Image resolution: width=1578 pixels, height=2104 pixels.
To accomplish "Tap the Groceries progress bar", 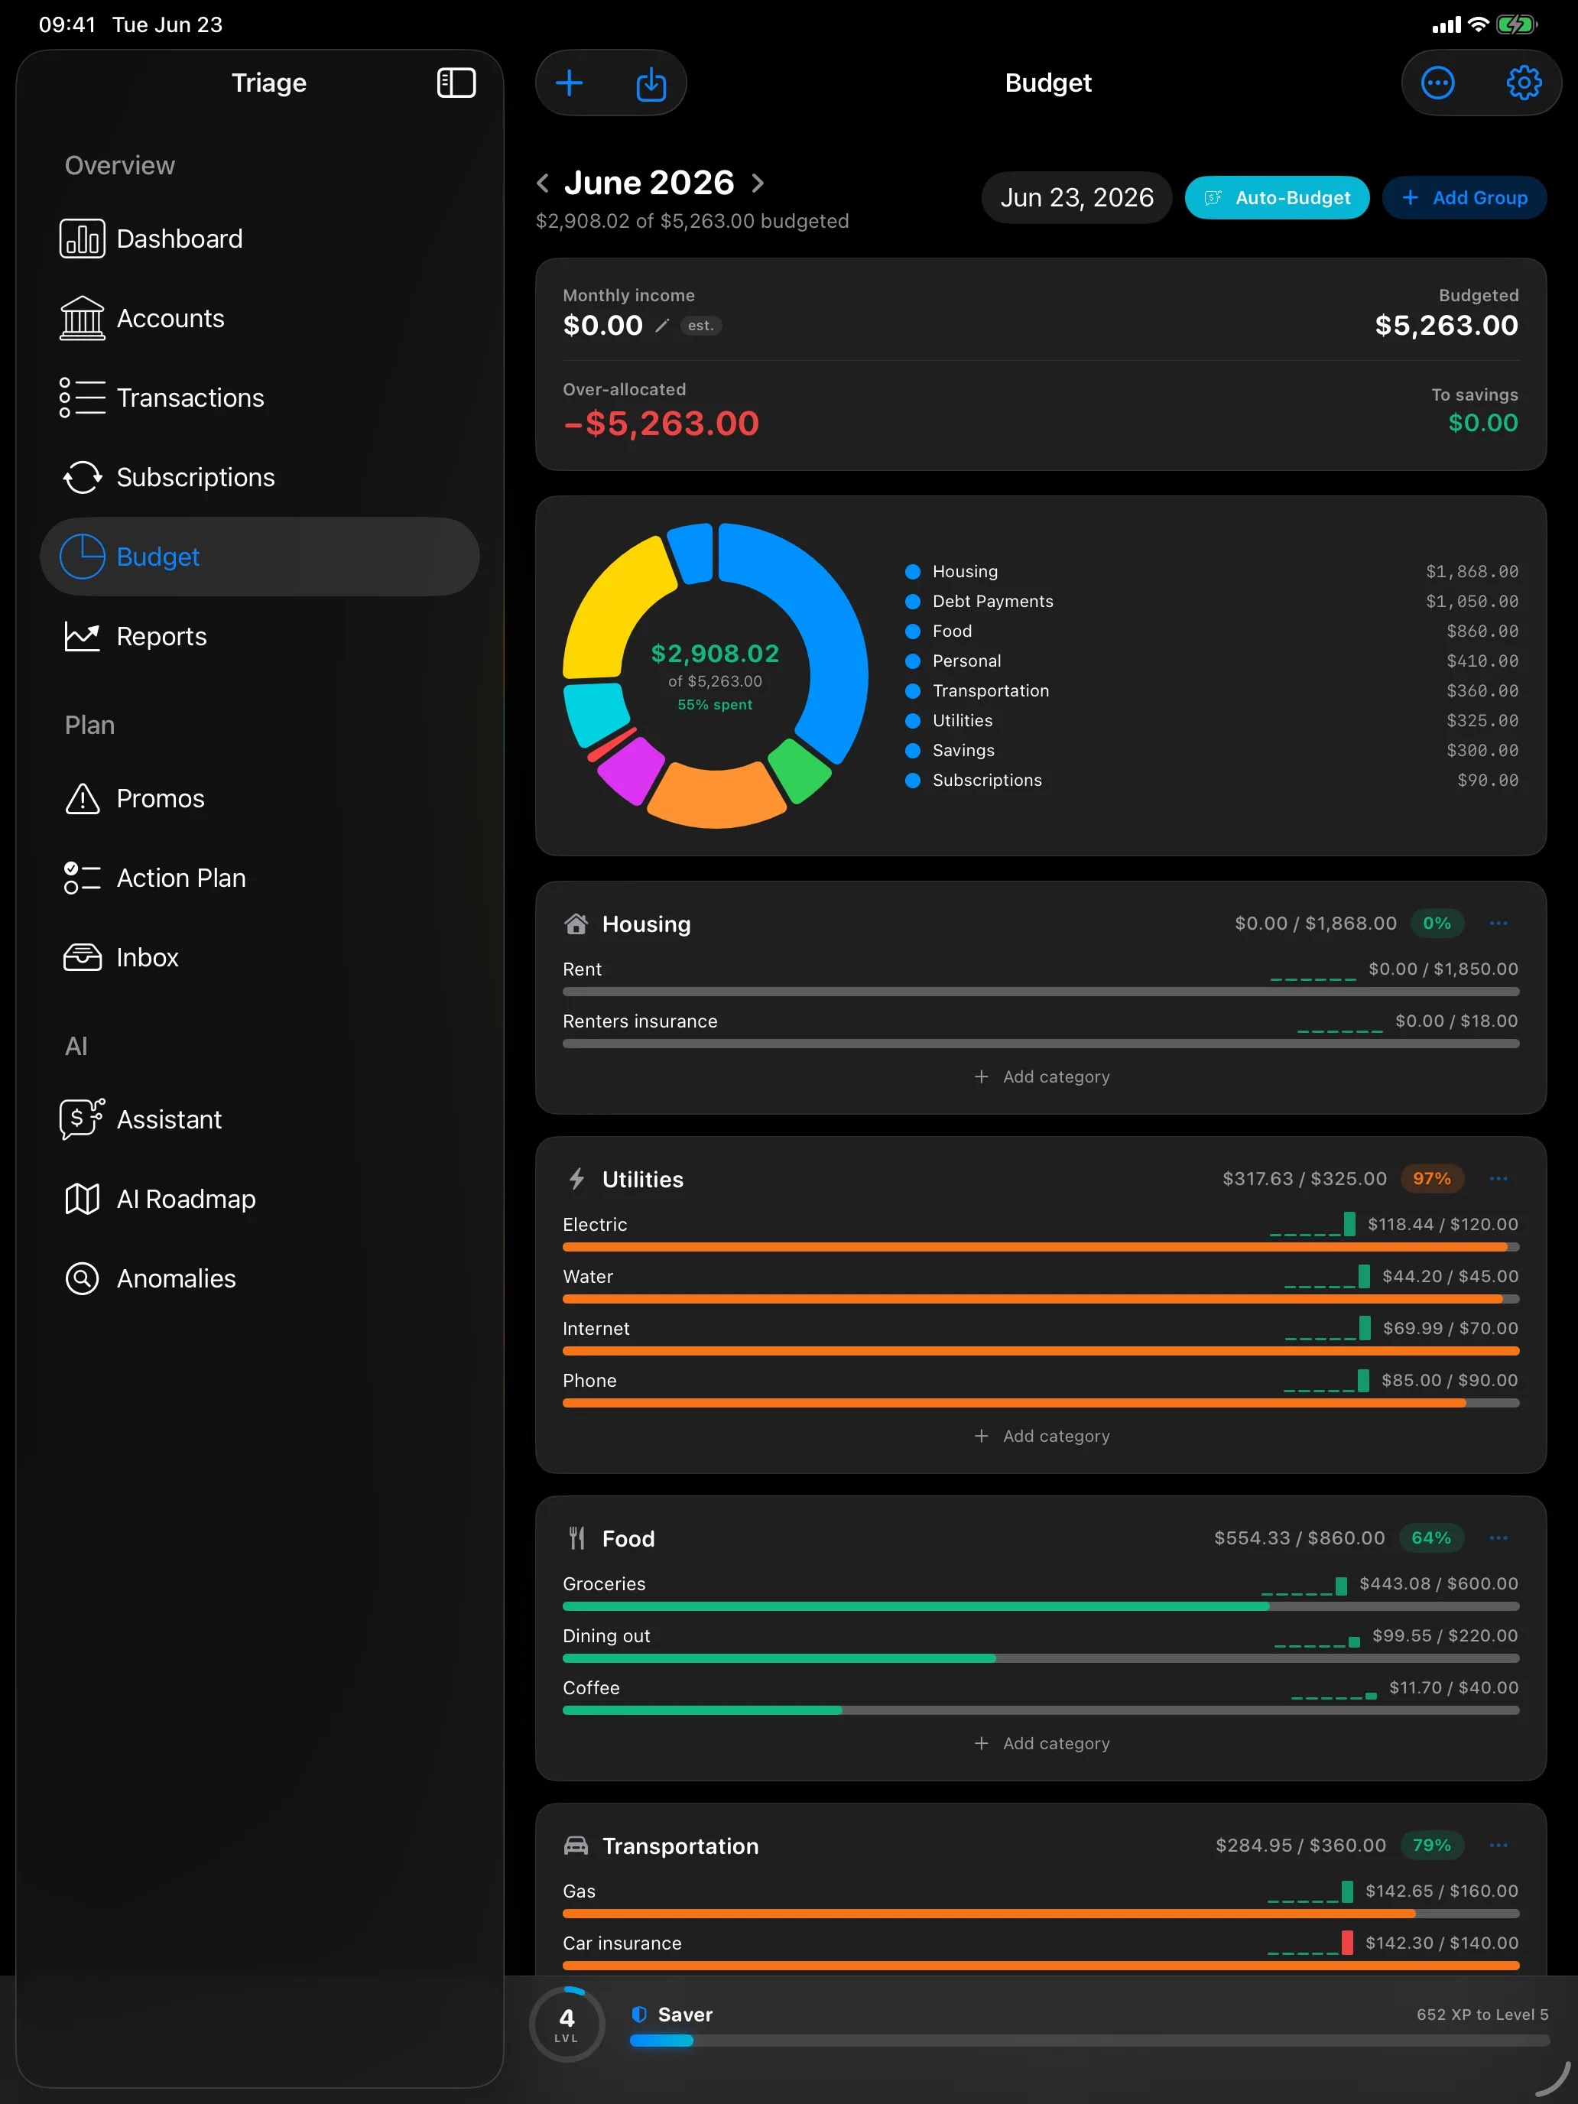I will coord(1041,1606).
